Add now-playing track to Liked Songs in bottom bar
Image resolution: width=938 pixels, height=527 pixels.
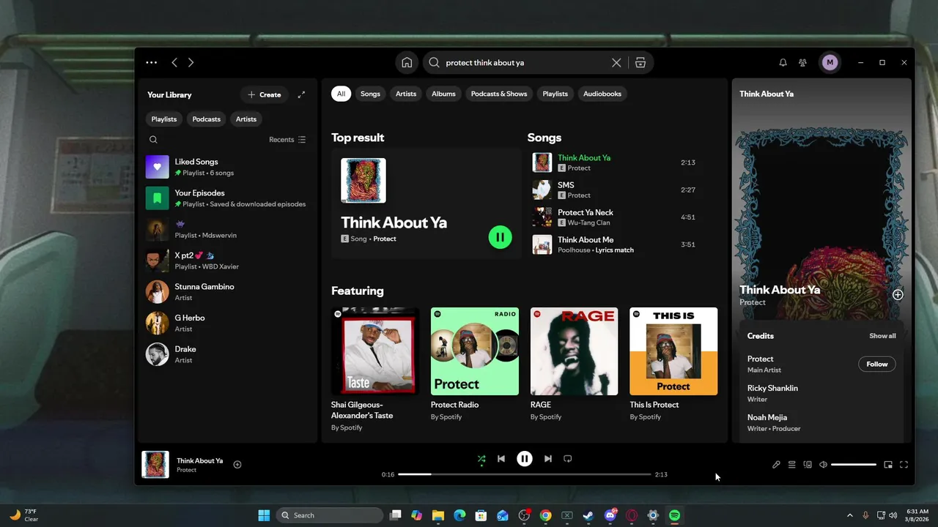pos(237,465)
